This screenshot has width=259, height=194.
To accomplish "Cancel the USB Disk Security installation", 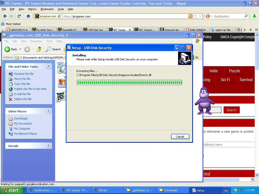I will [x=180, y=137].
